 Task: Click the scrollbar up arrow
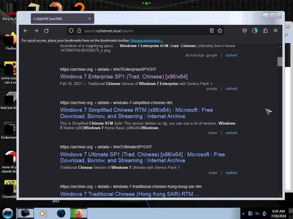tap(280, 47)
